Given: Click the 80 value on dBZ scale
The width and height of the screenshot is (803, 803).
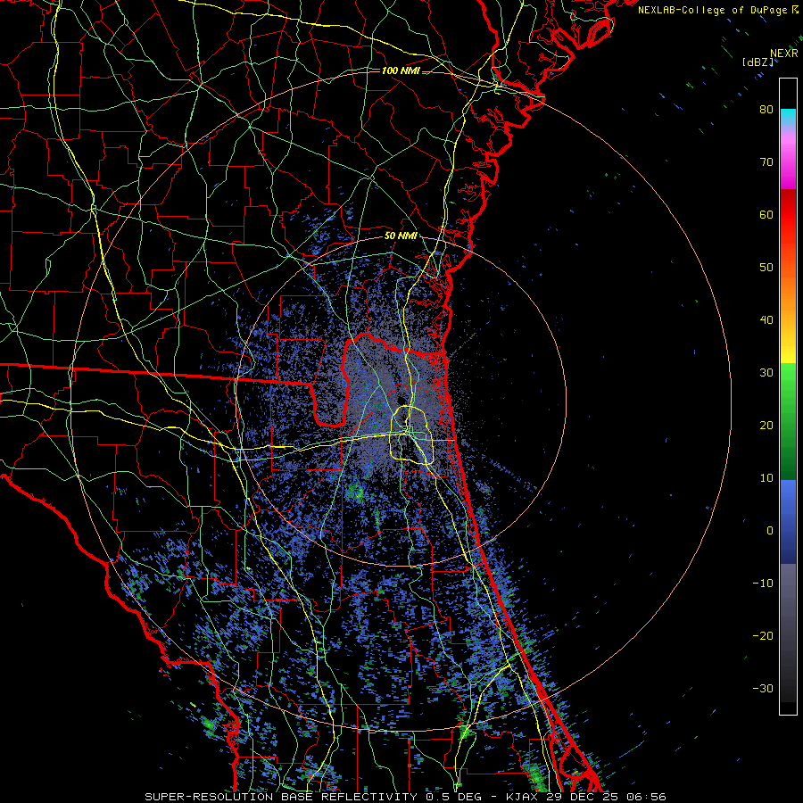Looking at the screenshot, I should pyautogui.click(x=766, y=110).
